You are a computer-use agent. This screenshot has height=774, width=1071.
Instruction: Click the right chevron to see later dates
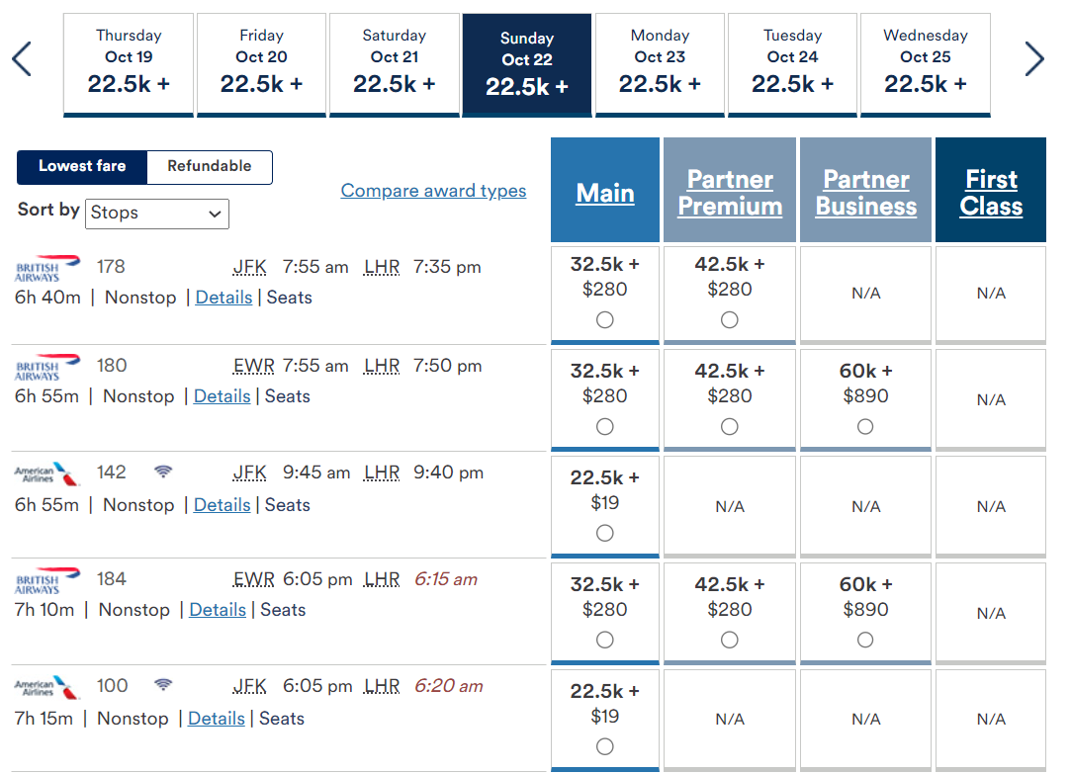pos(1034,59)
